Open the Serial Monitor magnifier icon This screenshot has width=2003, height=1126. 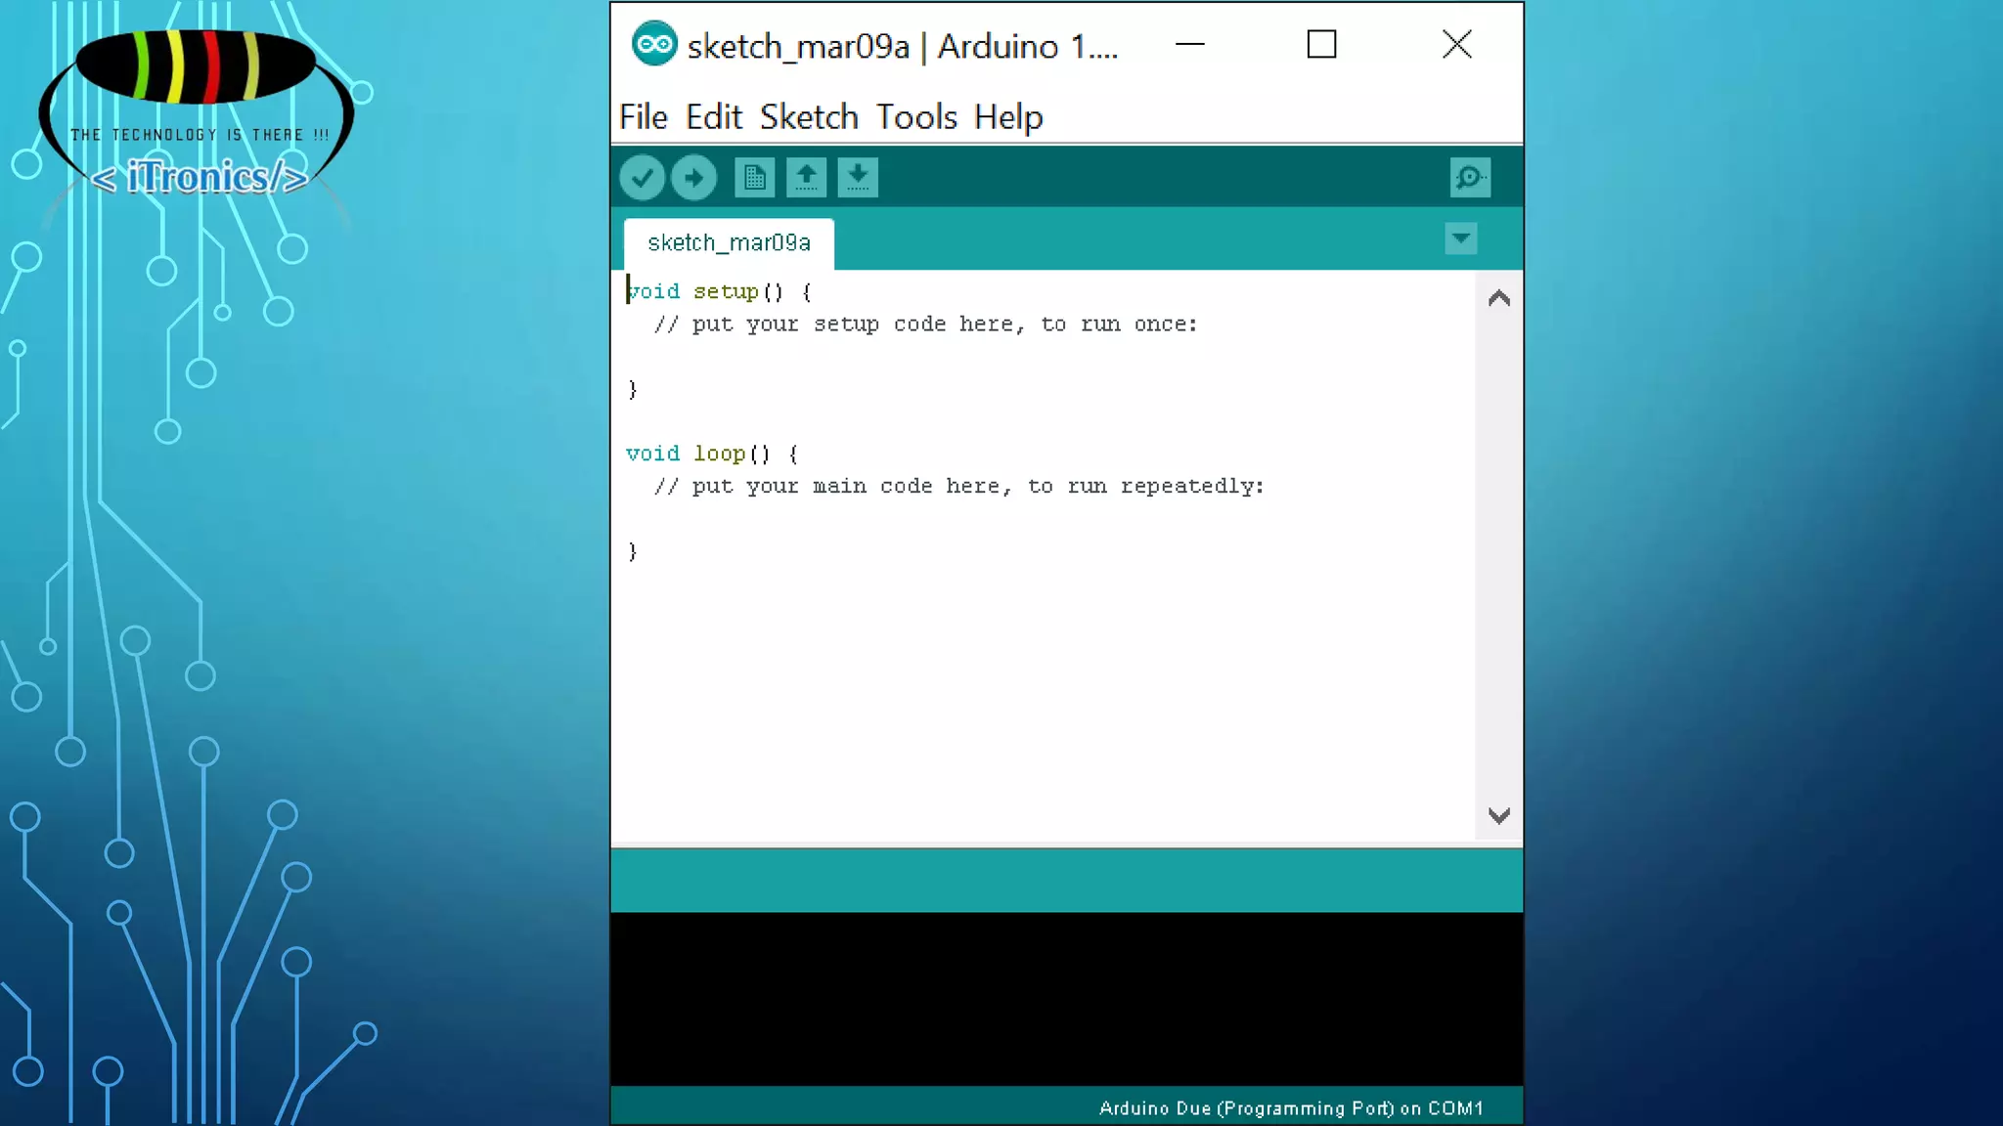(1470, 178)
